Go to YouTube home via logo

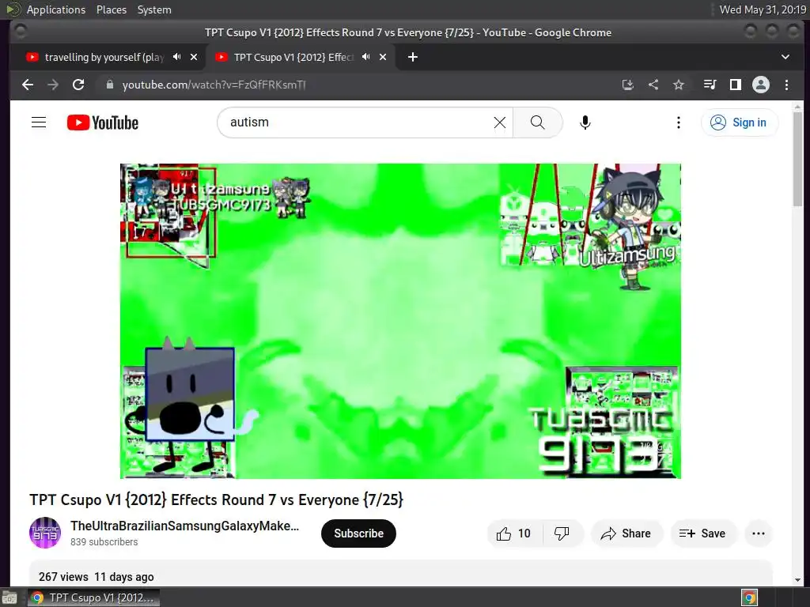[x=103, y=123]
